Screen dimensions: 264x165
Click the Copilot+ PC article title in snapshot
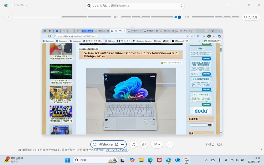(130, 55)
